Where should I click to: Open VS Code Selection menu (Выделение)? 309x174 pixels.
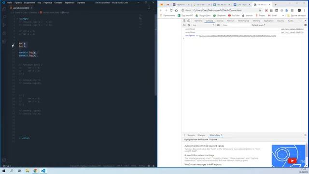click(x=29, y=2)
